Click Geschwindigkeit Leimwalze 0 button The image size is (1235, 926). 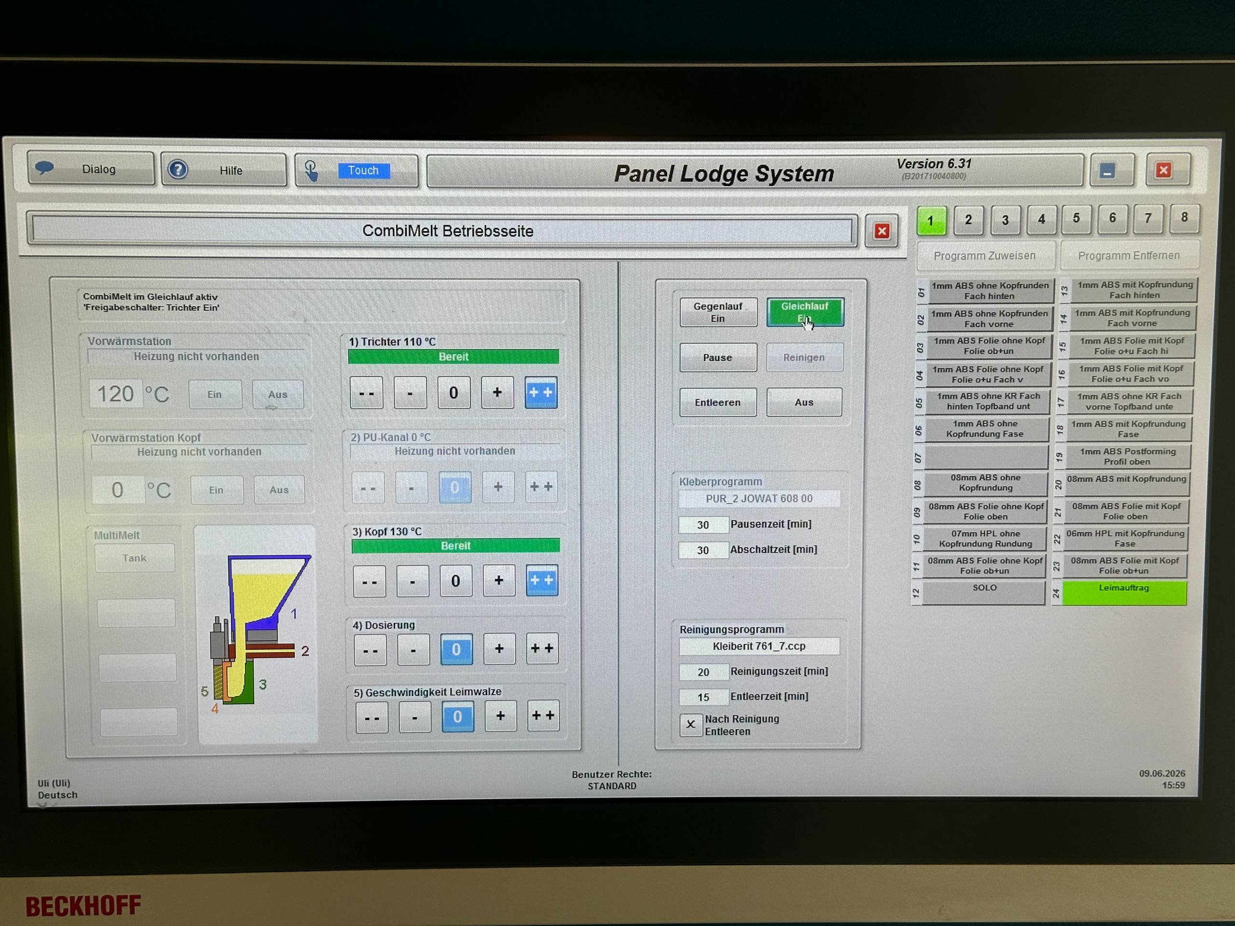tap(457, 717)
